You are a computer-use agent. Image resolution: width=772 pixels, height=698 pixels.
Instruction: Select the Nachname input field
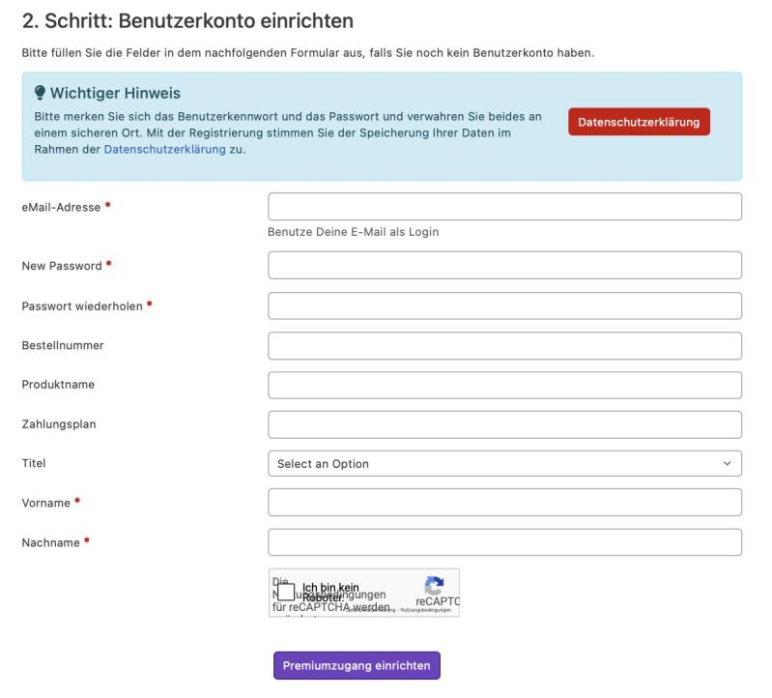pyautogui.click(x=504, y=542)
